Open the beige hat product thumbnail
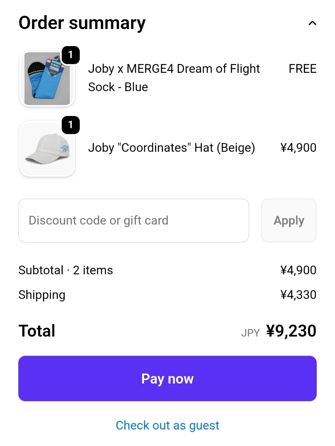Screen dimensions: 335x446 click(x=47, y=149)
